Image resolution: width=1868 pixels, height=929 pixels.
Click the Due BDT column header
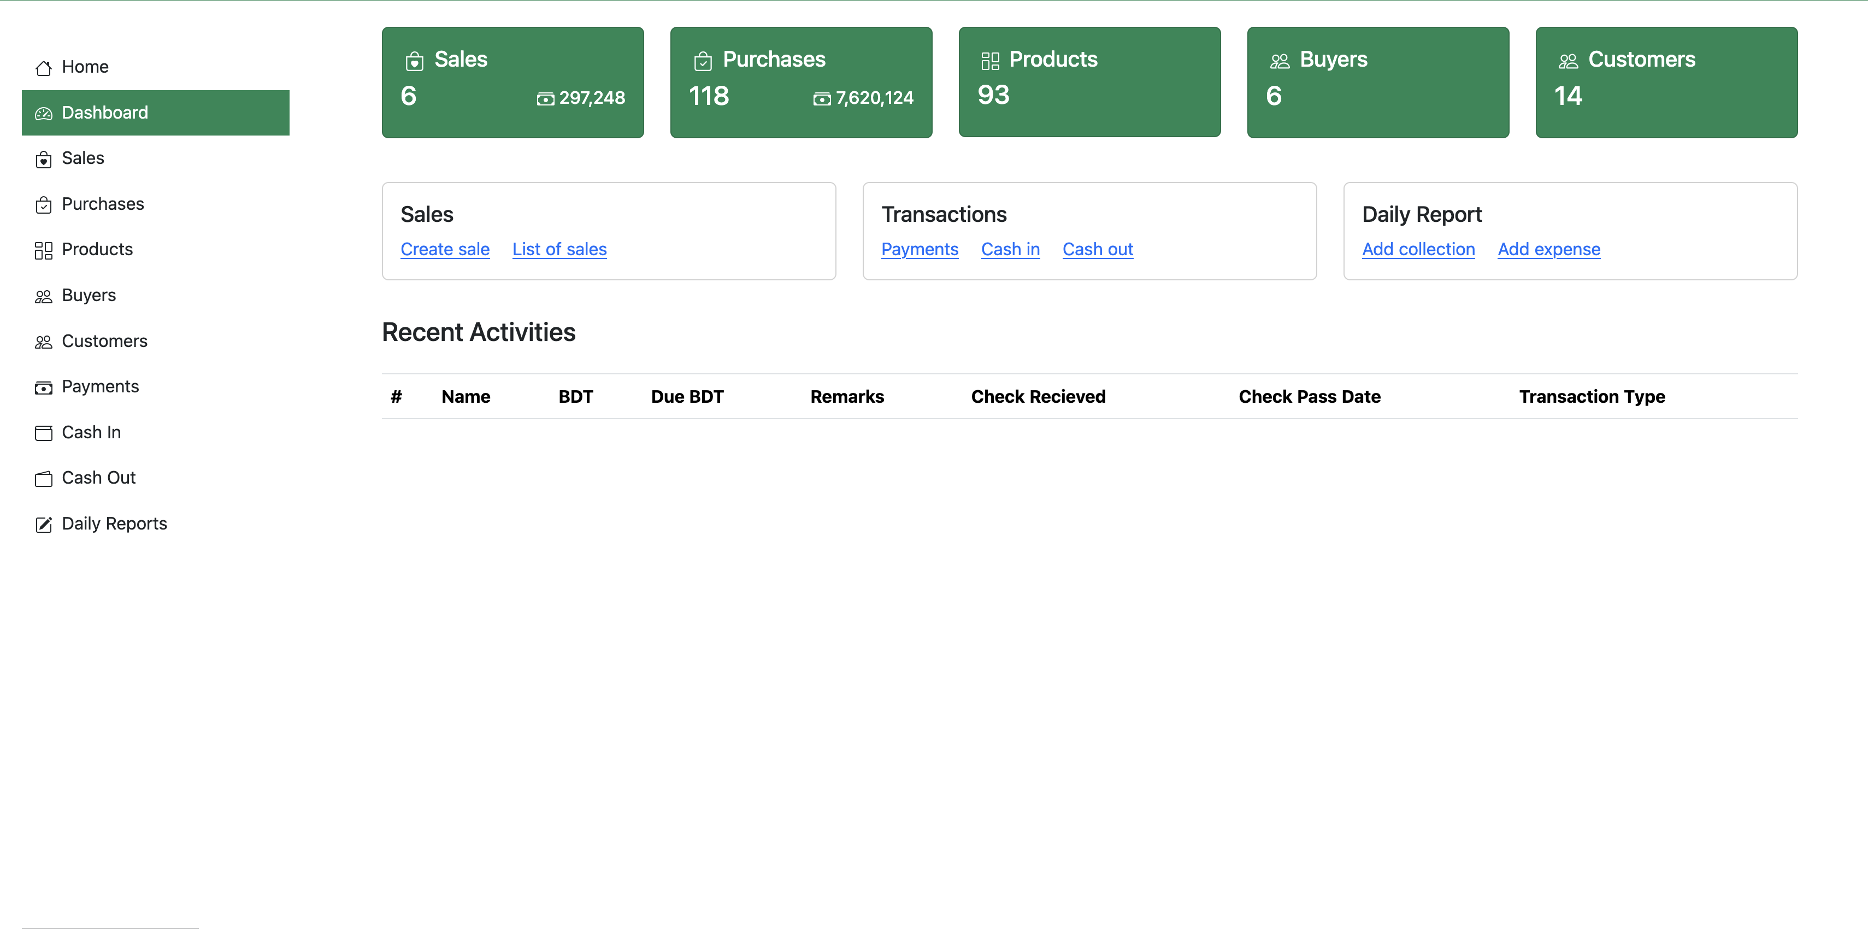[x=687, y=397]
